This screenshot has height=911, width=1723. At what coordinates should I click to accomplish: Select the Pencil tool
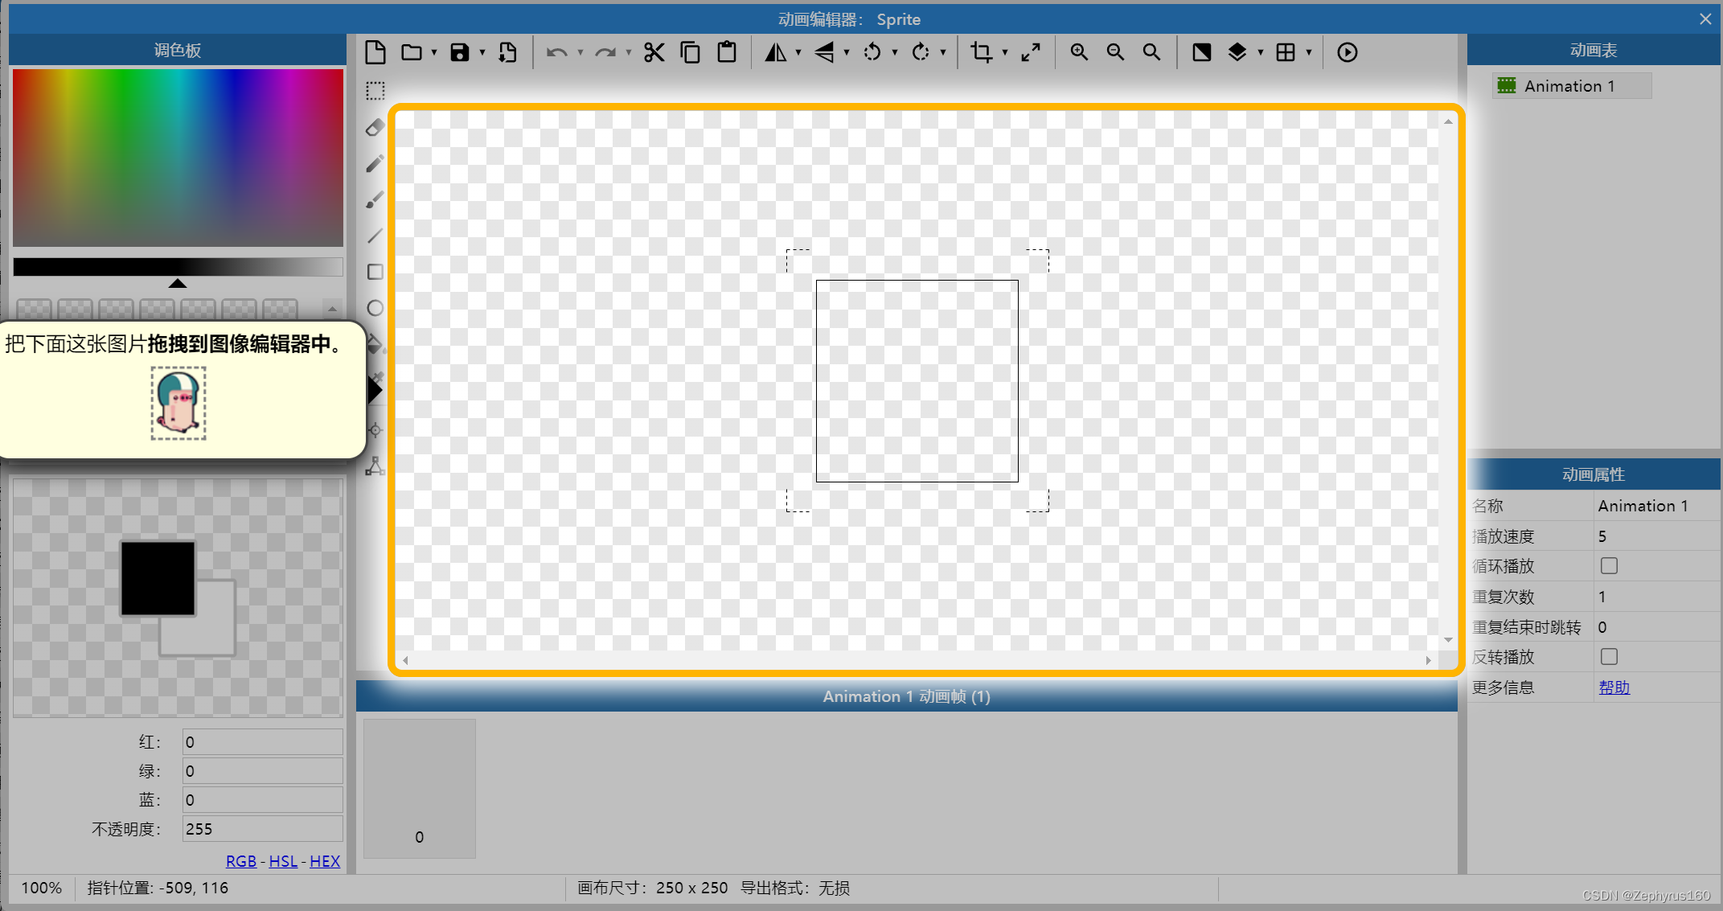375,164
